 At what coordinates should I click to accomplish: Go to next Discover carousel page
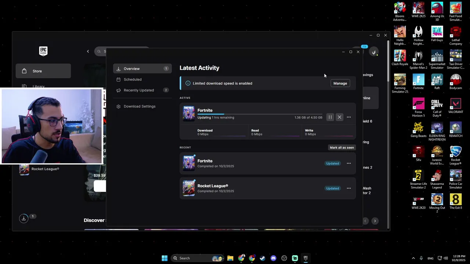click(x=375, y=221)
